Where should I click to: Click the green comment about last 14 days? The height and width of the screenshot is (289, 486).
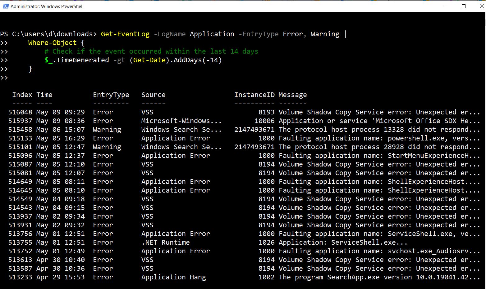(x=151, y=51)
